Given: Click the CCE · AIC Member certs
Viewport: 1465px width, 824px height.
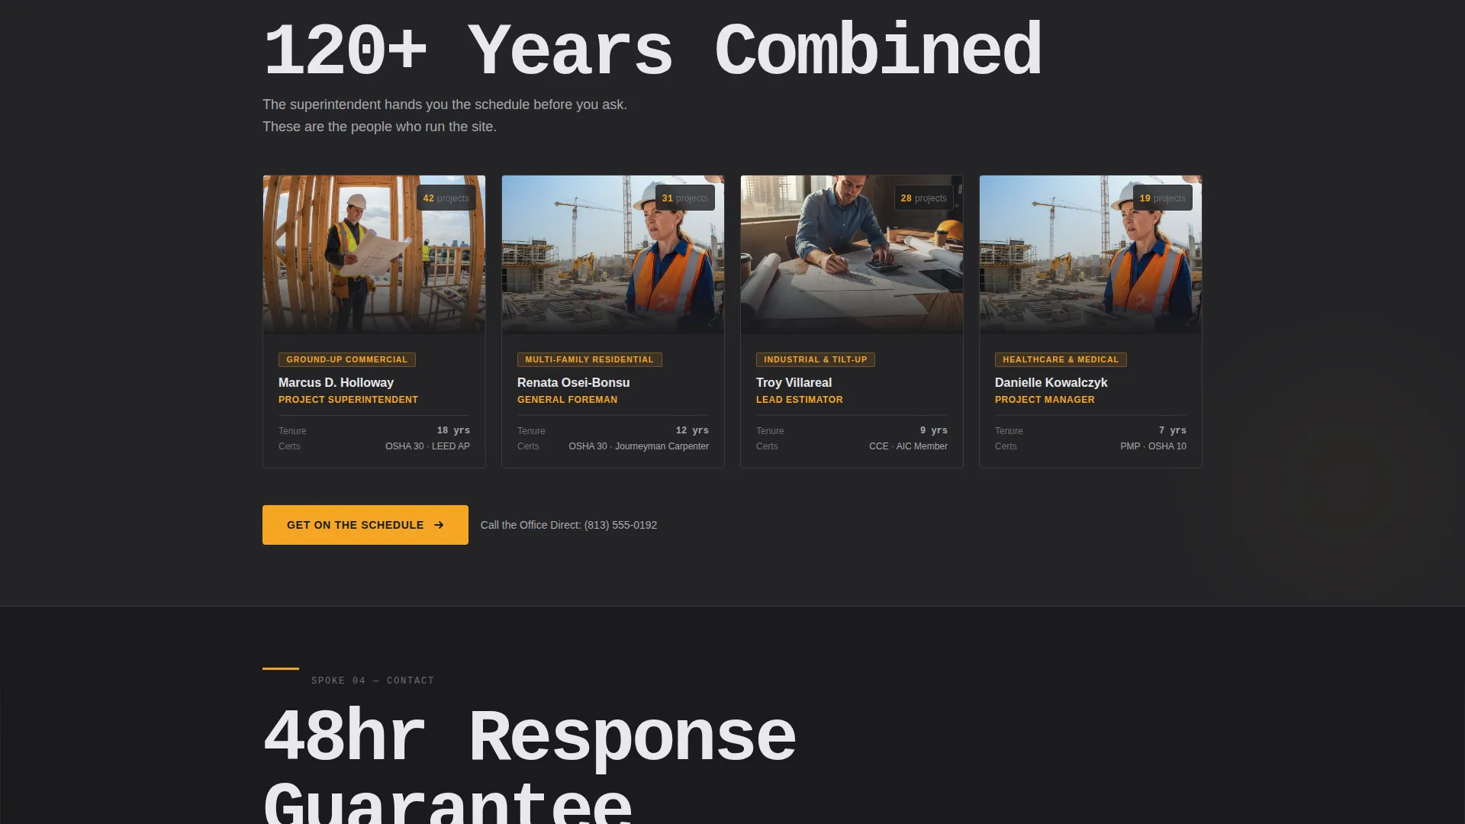Looking at the screenshot, I should tap(908, 446).
